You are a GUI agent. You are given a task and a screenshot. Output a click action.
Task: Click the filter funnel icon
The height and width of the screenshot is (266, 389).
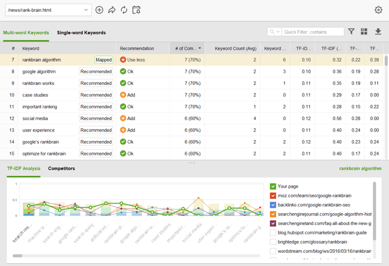point(351,32)
